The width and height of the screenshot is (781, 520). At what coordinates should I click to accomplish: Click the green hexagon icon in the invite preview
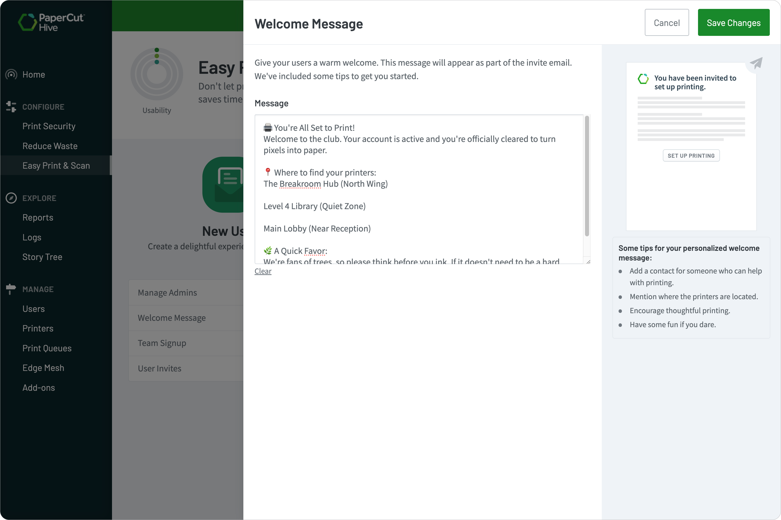tap(643, 78)
